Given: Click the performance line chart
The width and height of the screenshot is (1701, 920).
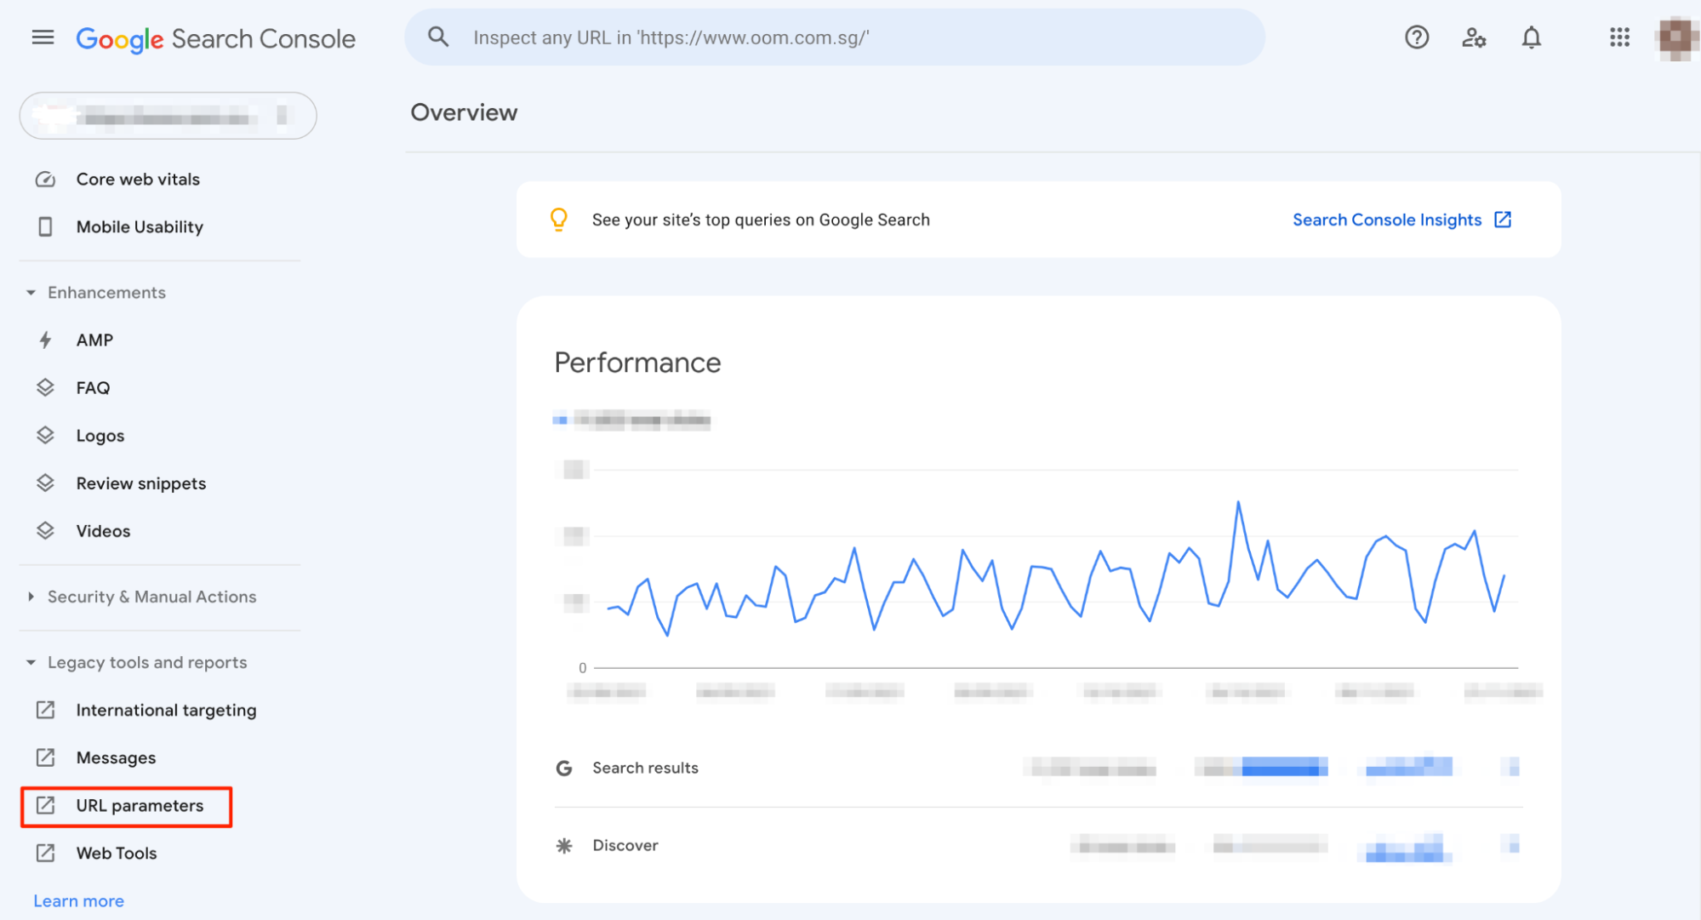Looking at the screenshot, I should tap(1055, 569).
